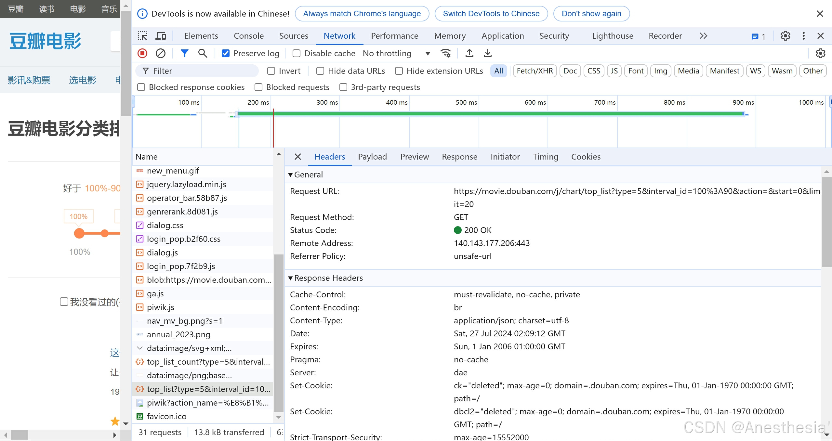Click Switch DevTools to Chinese
This screenshot has height=441, width=832.
(x=491, y=14)
